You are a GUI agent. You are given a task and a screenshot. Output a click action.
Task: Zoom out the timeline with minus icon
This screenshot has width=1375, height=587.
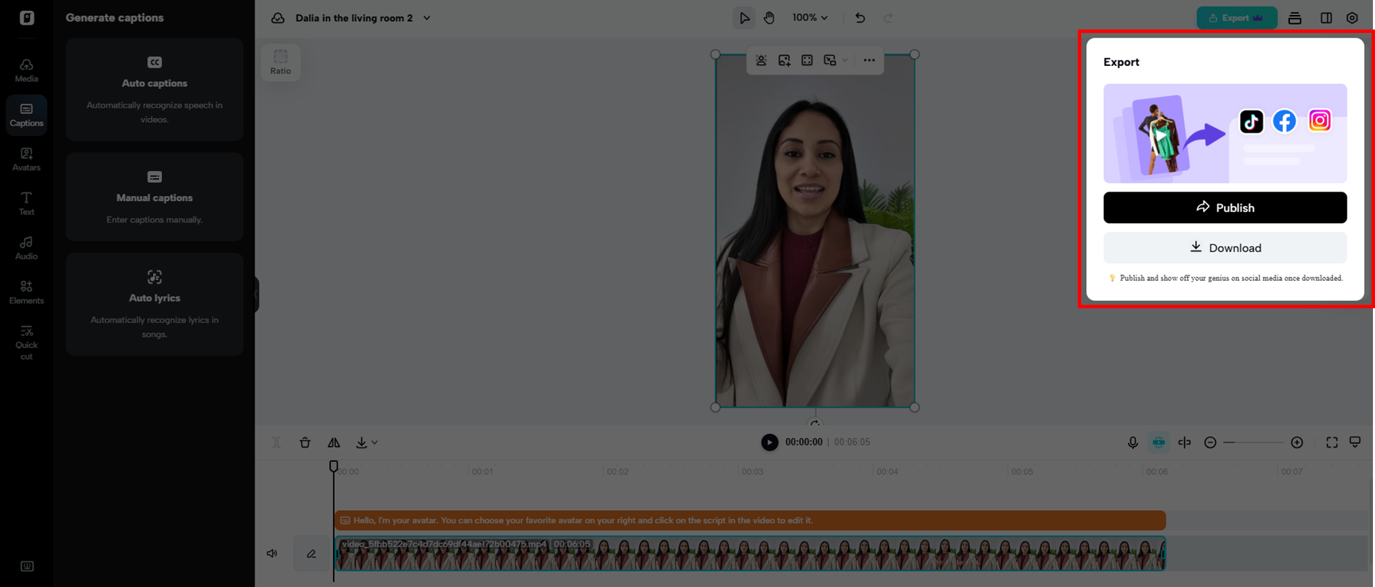1210,443
